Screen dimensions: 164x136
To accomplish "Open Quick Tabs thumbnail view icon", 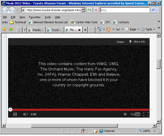I will (x=19, y=30).
